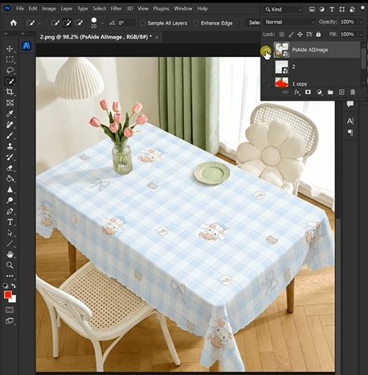This screenshot has height=375, width=368.
Task: Select the Spot Healing Brush tool
Action: (x=10, y=125)
